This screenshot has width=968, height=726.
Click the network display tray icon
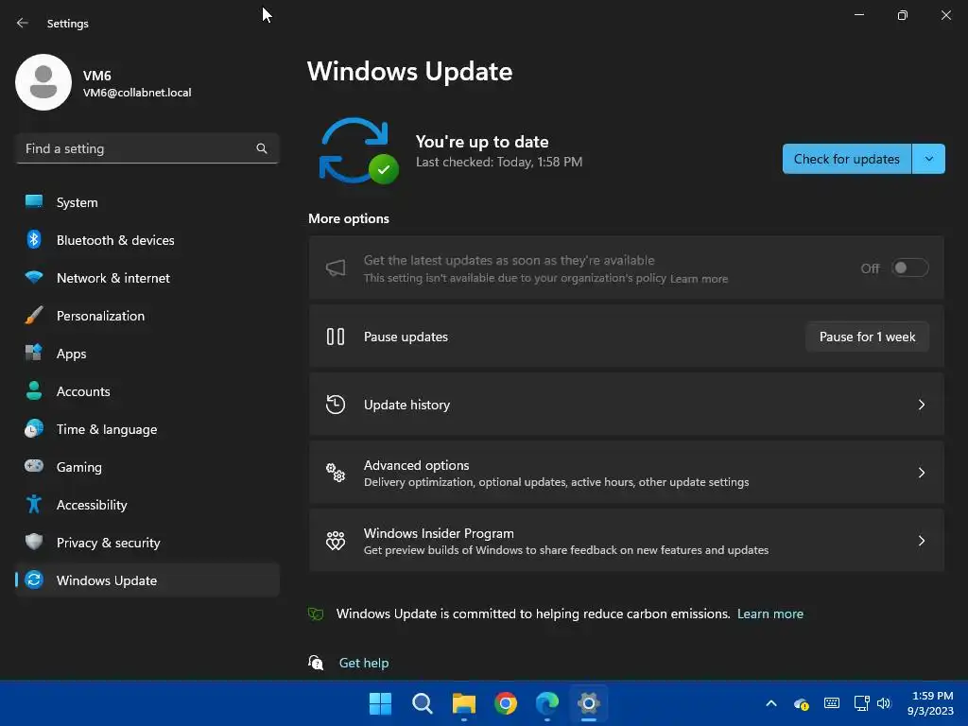(x=861, y=703)
